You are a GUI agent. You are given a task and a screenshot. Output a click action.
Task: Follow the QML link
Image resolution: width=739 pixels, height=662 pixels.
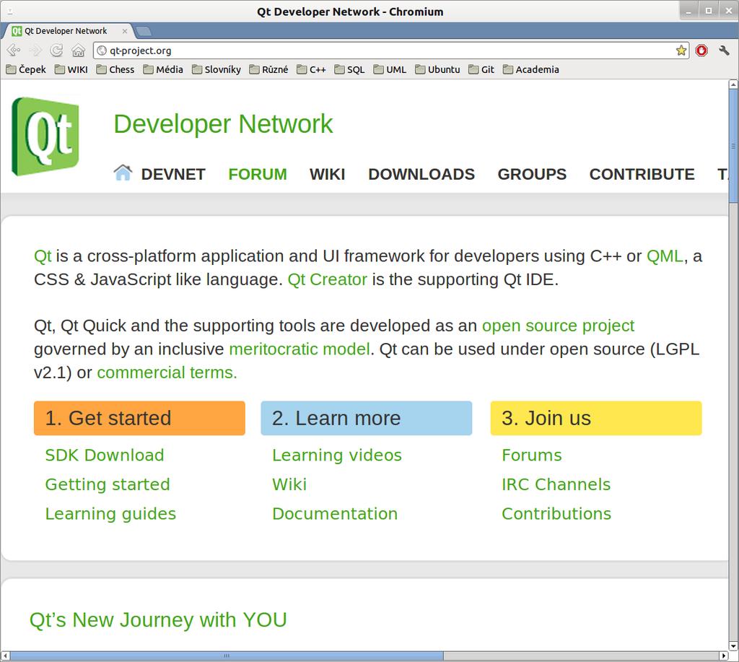665,256
